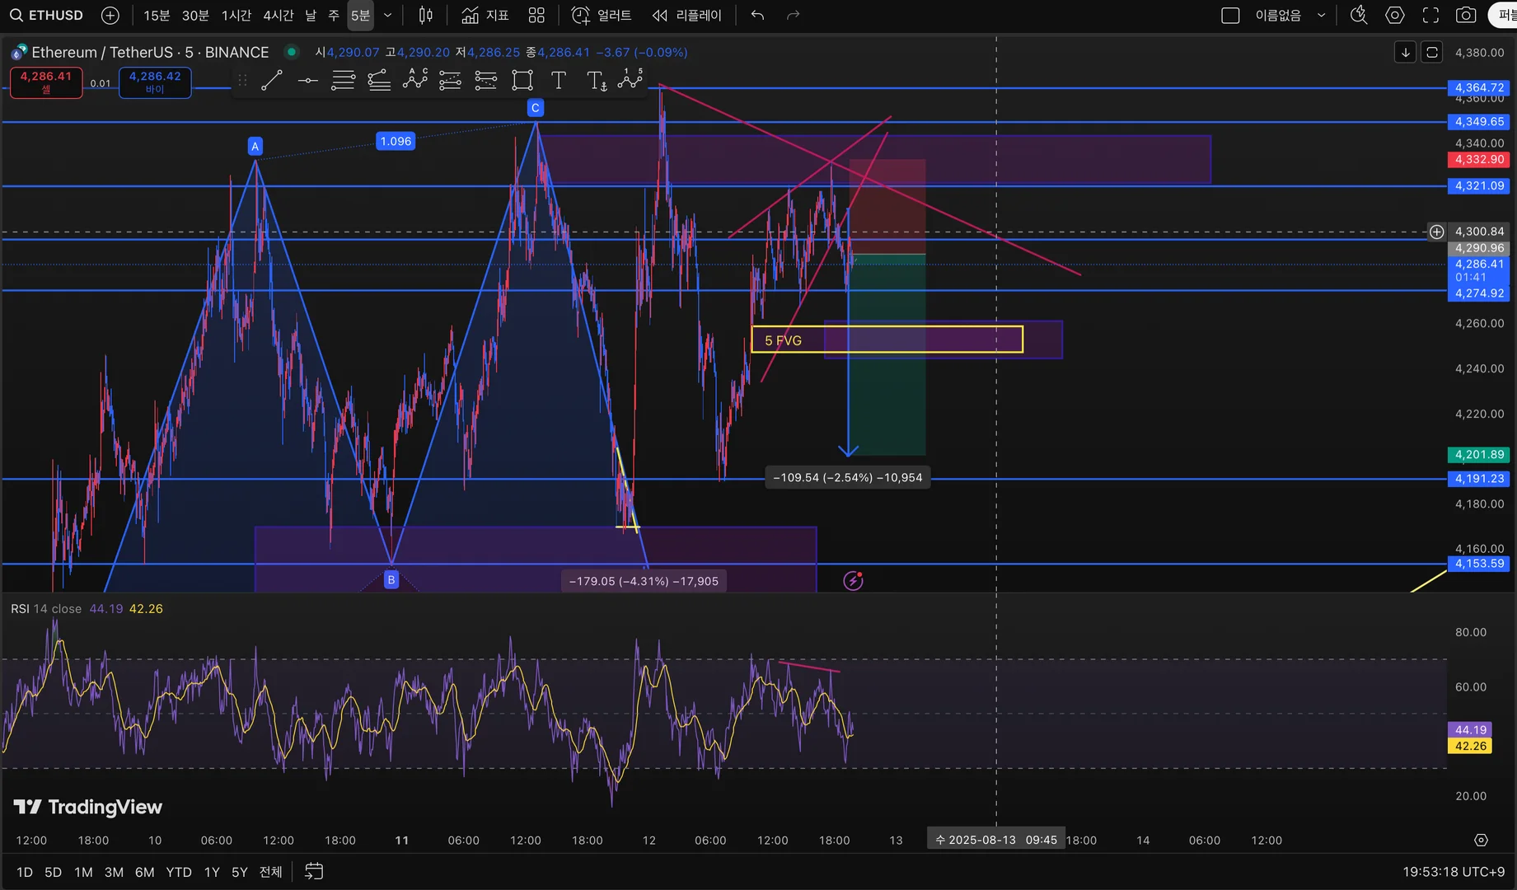Select the long position tool
Viewport: 1517px width, 890px height.
coord(450,81)
